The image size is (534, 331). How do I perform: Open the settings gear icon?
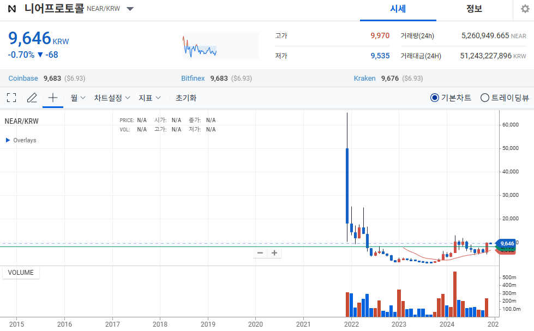[x=525, y=9]
